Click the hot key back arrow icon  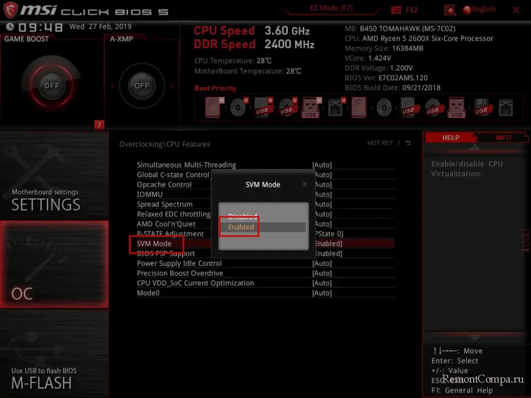tap(408, 143)
